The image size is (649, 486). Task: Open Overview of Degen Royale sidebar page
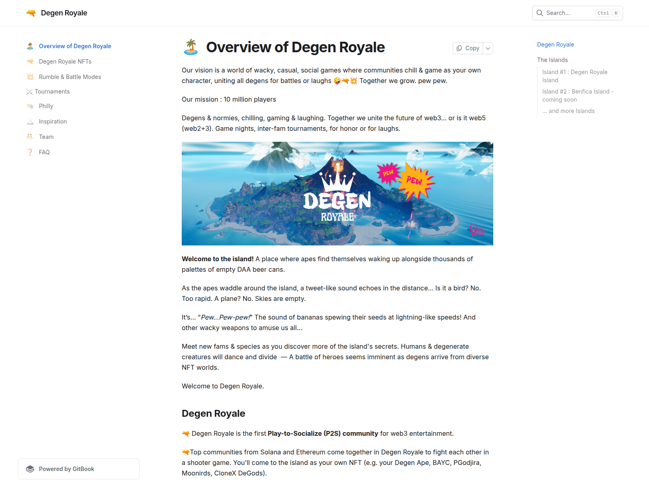coord(75,46)
